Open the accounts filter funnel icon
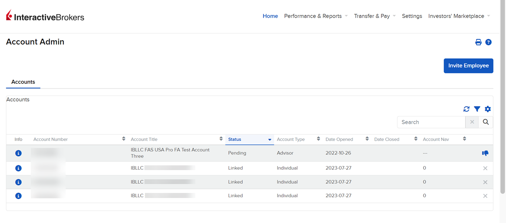Image resolution: width=506 pixels, height=223 pixels. pos(477,109)
